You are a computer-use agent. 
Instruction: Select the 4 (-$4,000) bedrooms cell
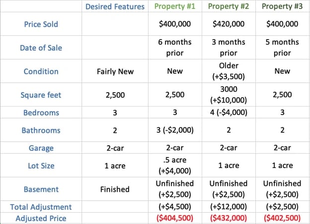pos(229,112)
